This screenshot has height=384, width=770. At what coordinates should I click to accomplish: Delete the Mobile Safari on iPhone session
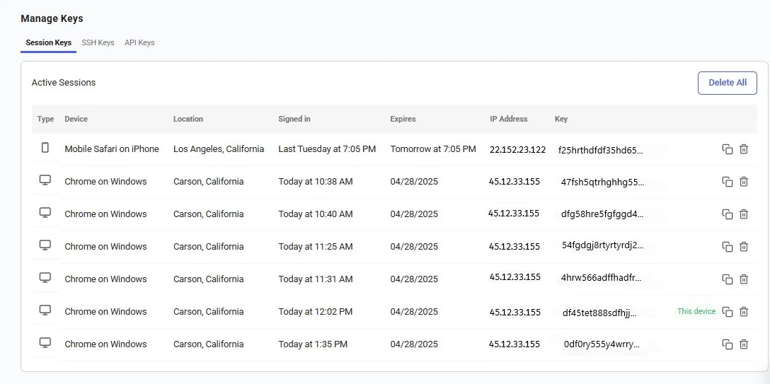point(744,149)
